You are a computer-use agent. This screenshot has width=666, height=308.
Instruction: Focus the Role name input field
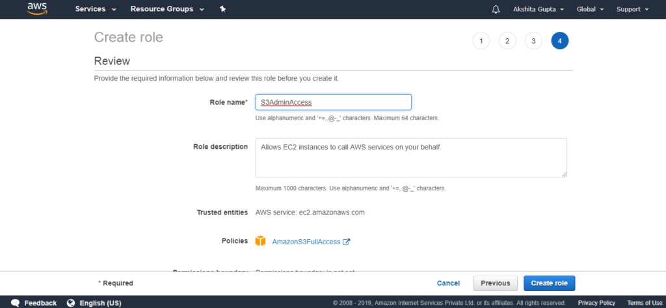(334, 102)
